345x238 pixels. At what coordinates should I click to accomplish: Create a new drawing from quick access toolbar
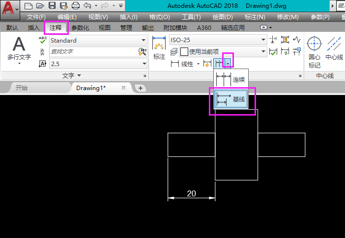29,6
